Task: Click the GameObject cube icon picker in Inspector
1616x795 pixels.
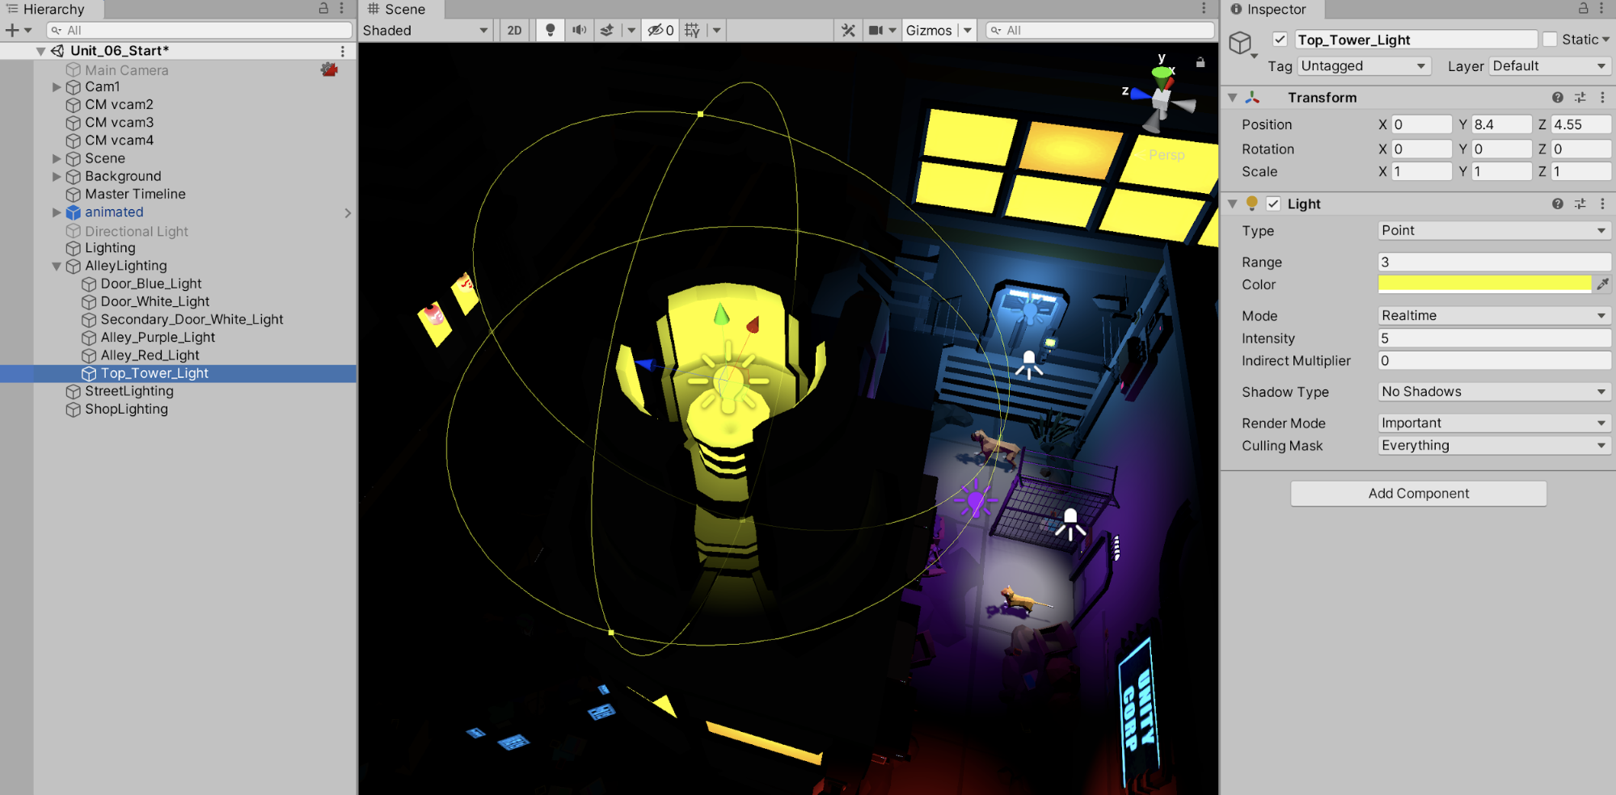Action: click(x=1242, y=44)
